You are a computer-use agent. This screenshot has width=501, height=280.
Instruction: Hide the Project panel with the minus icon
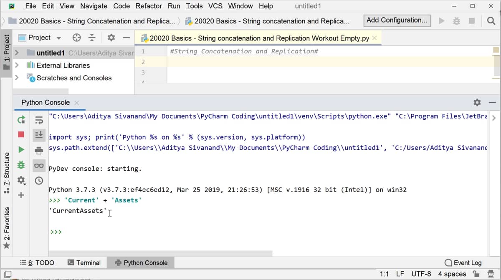coord(126,38)
